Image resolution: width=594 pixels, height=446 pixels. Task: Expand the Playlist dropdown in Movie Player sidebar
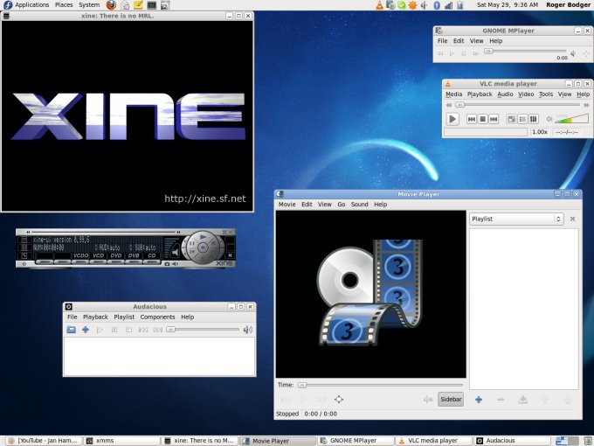pyautogui.click(x=515, y=219)
